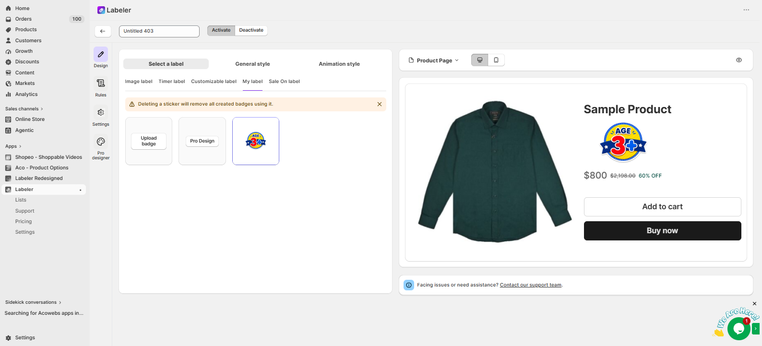Edit the Untitled 403 name field

click(159, 31)
